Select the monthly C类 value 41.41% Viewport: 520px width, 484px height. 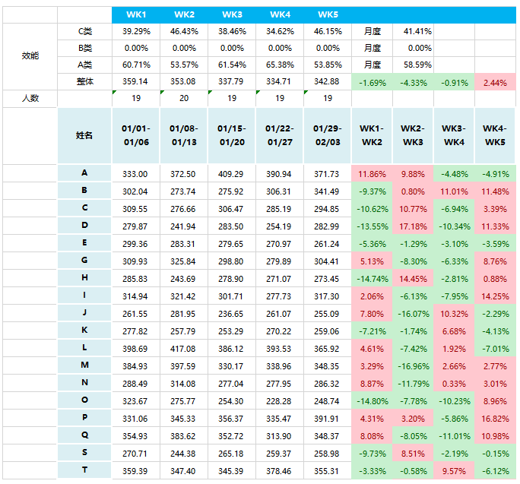tap(417, 31)
